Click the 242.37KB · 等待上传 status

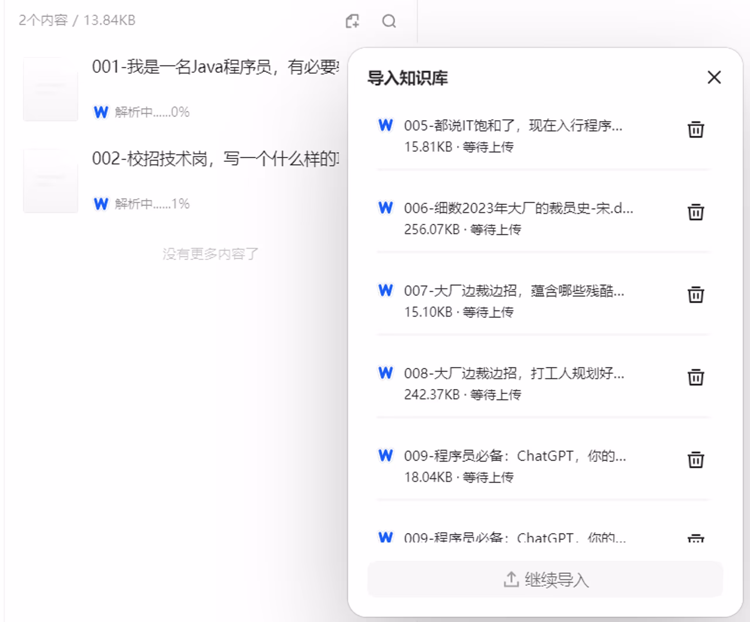coord(463,394)
